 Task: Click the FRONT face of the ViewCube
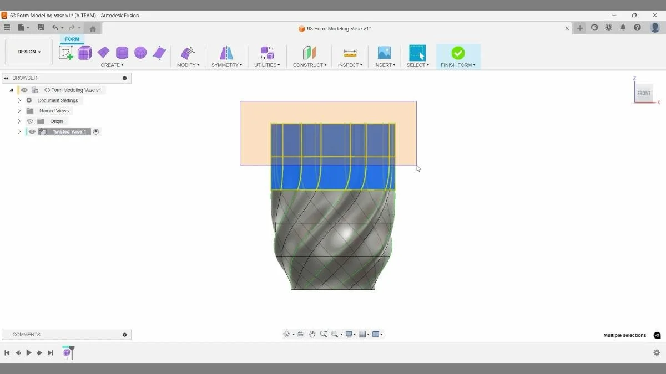(644, 93)
